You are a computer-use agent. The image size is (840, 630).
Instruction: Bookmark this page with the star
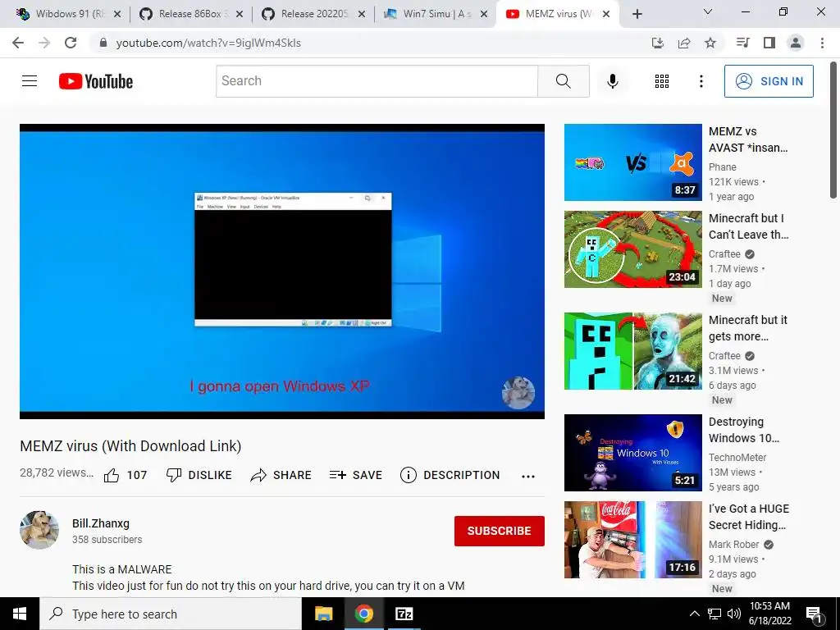click(x=710, y=43)
